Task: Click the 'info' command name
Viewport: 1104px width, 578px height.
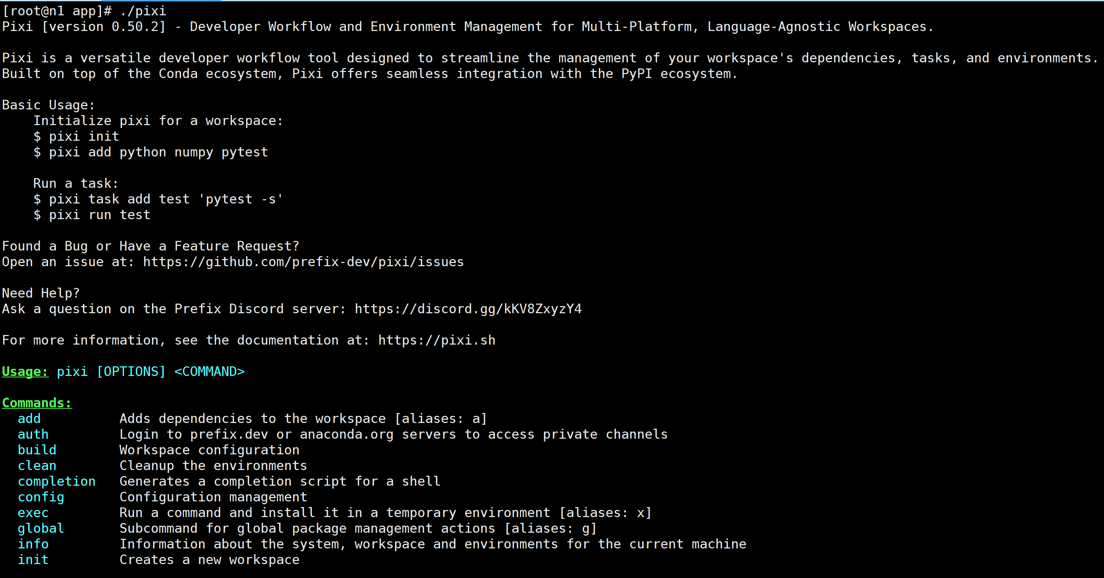Action: 33,544
